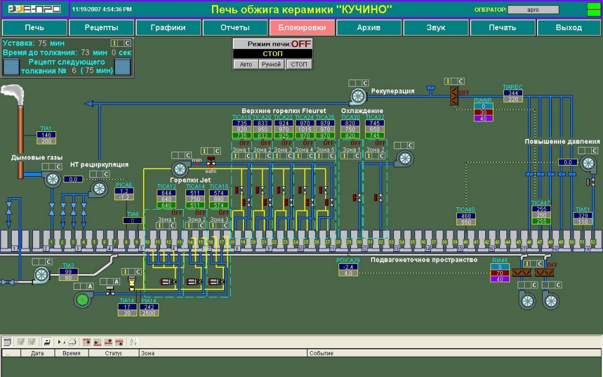Screen dimensions: 603x377
Task: Select the Дымовые газы exhaust fan
Action: coord(53,180)
